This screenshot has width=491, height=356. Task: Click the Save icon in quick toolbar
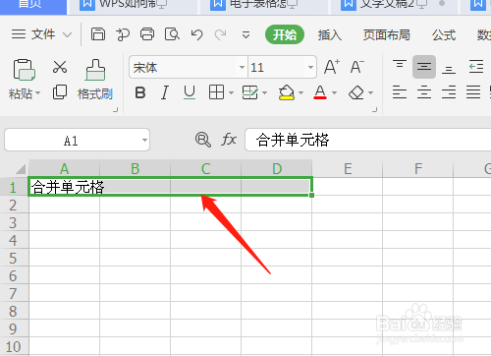(98, 34)
